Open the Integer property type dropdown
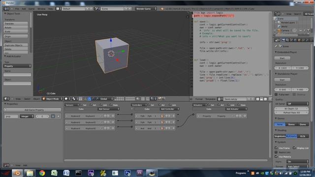Screen dimensions: 315x177 [27, 116]
